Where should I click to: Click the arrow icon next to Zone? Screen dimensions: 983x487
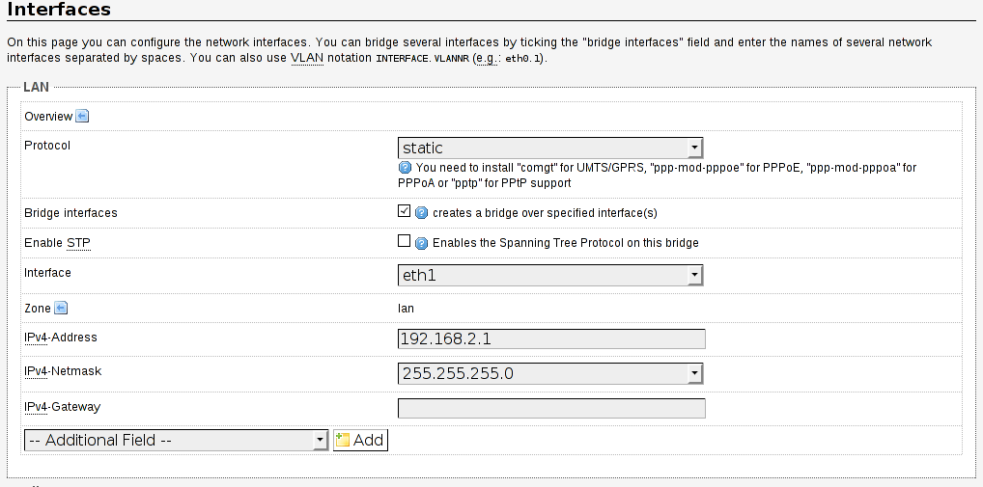click(x=61, y=309)
